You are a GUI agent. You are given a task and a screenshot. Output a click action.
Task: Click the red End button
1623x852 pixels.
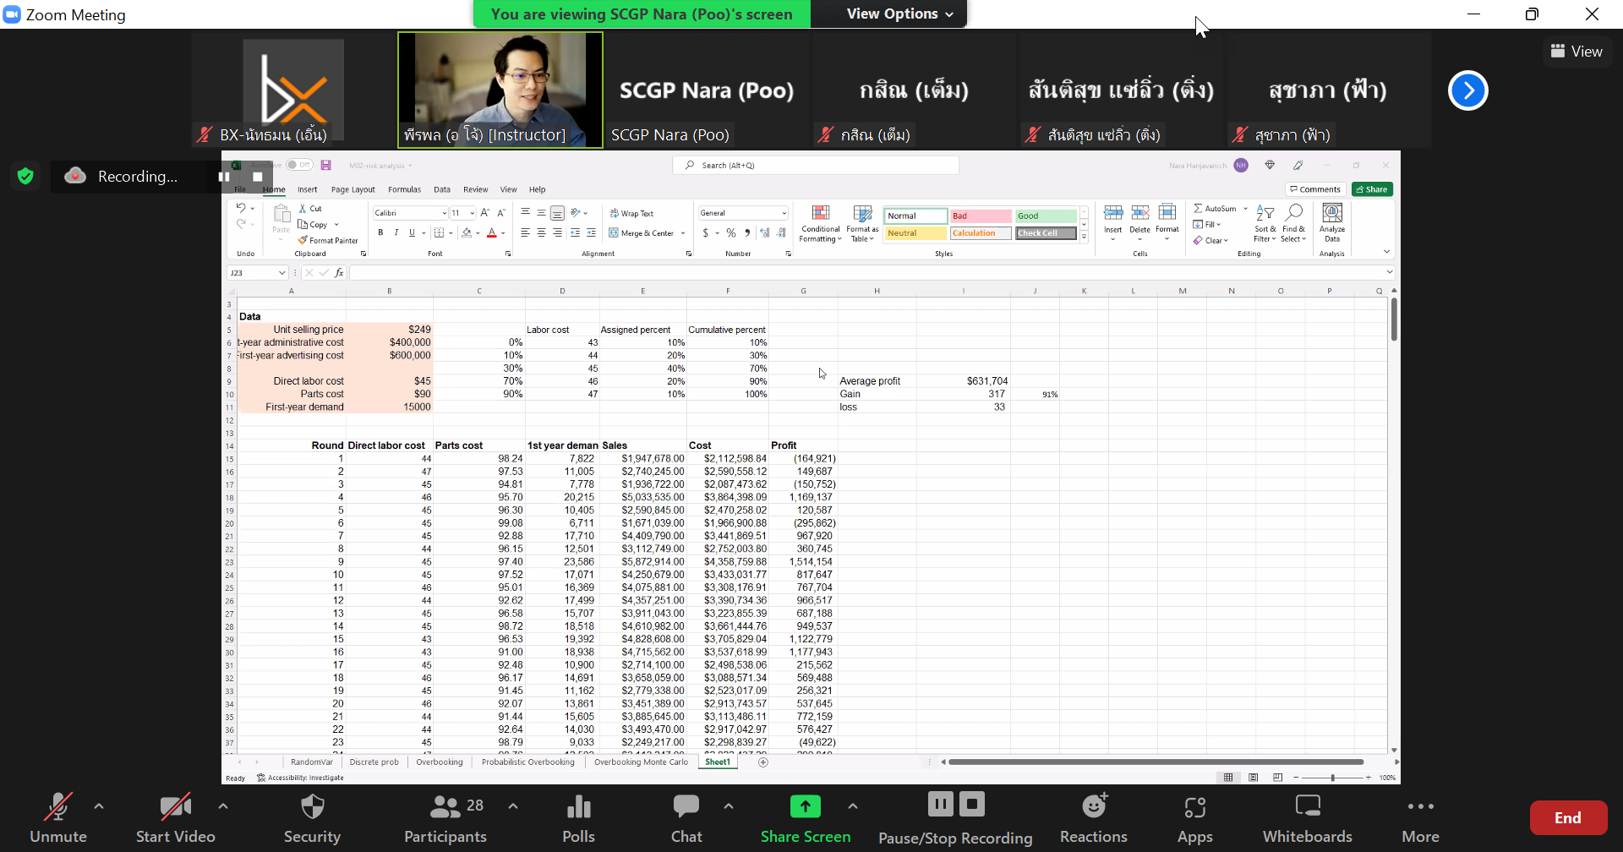[x=1568, y=817]
